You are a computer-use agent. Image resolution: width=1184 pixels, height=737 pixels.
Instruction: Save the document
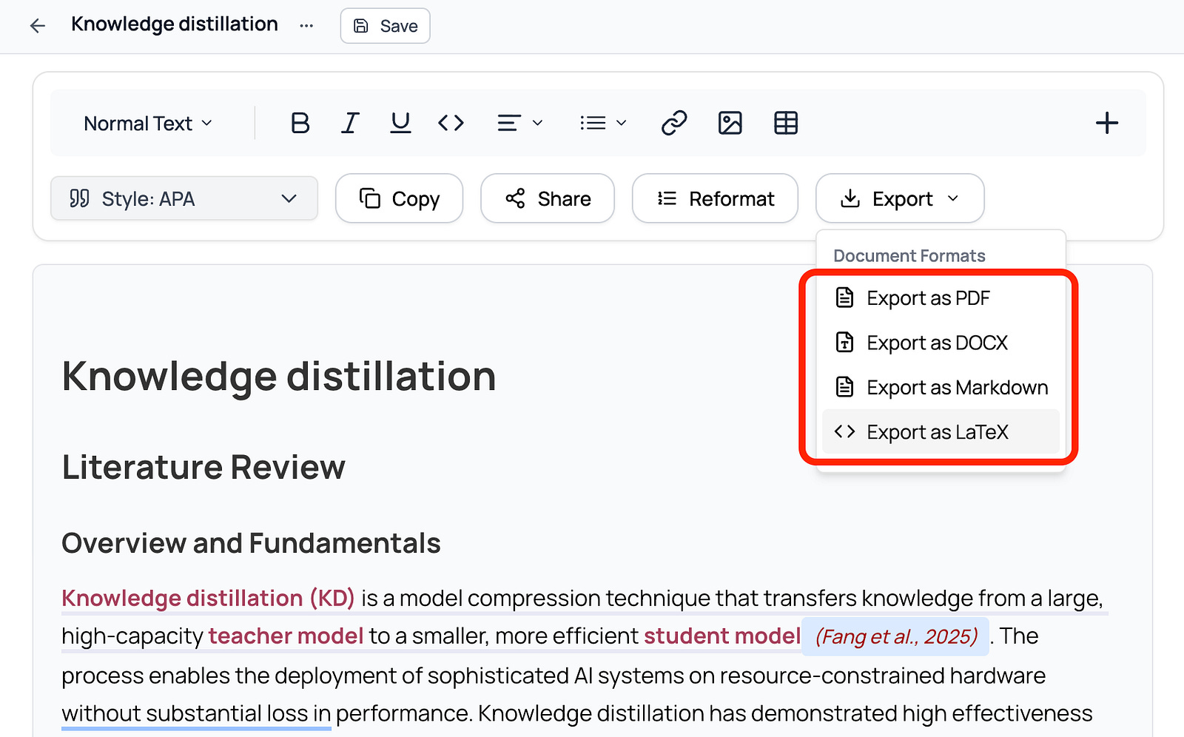[x=385, y=26]
